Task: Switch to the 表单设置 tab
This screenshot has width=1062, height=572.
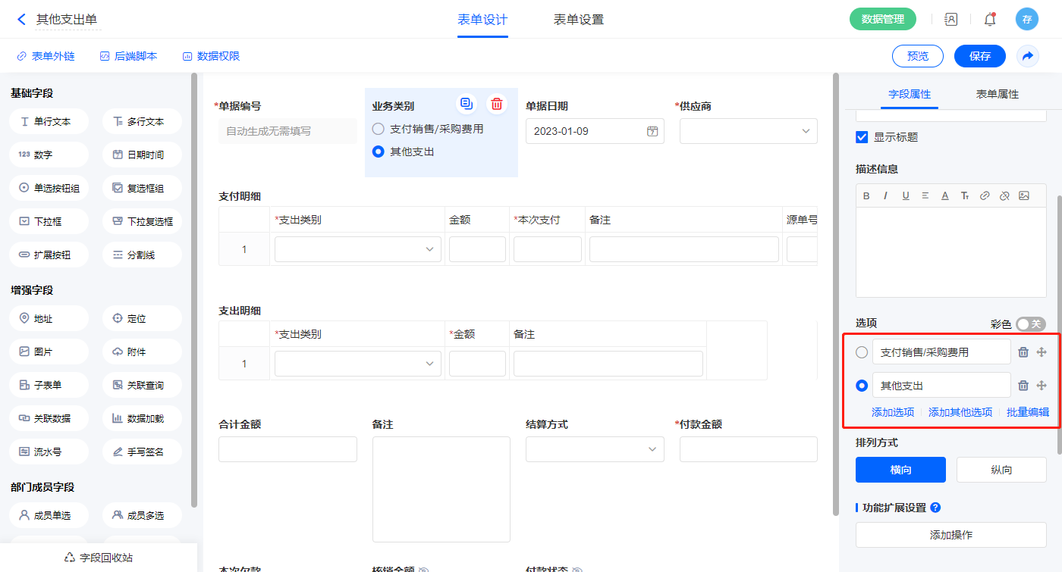Action: point(578,20)
